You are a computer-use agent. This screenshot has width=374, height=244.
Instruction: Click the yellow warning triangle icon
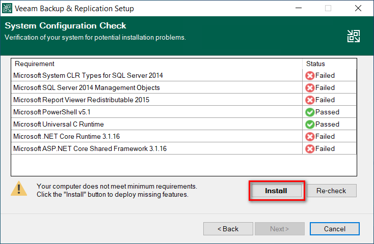click(x=19, y=189)
